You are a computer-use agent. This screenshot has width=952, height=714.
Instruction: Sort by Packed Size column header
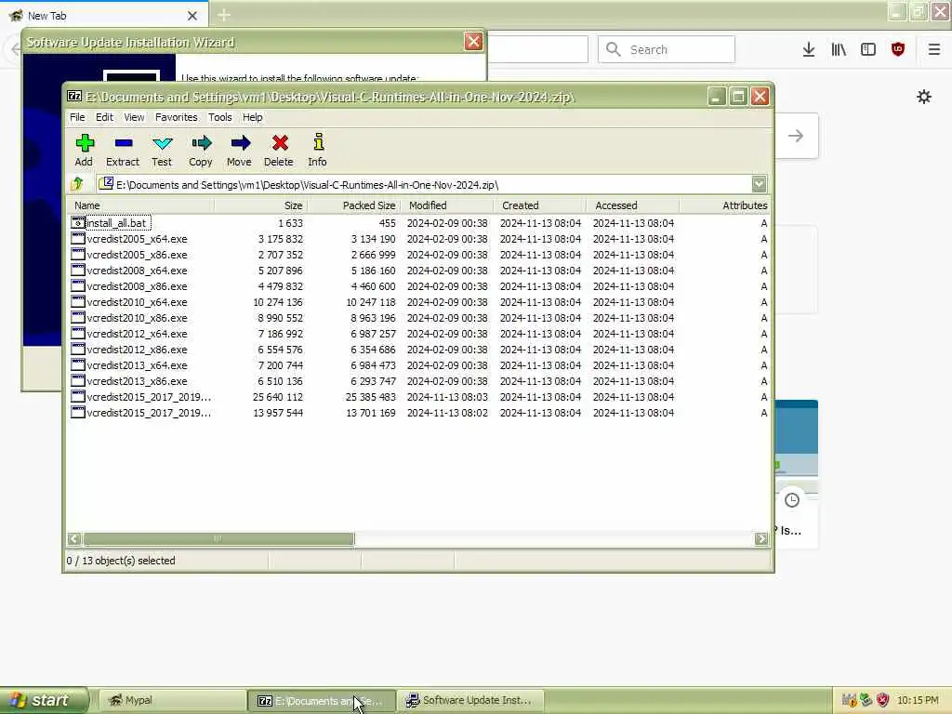click(x=353, y=205)
